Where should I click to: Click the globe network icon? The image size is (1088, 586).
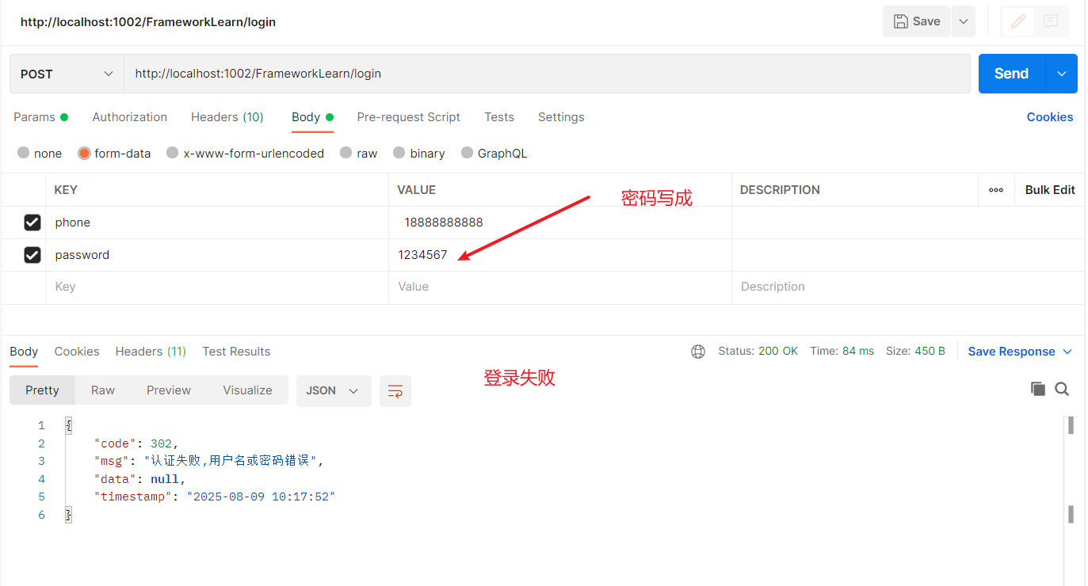698,352
